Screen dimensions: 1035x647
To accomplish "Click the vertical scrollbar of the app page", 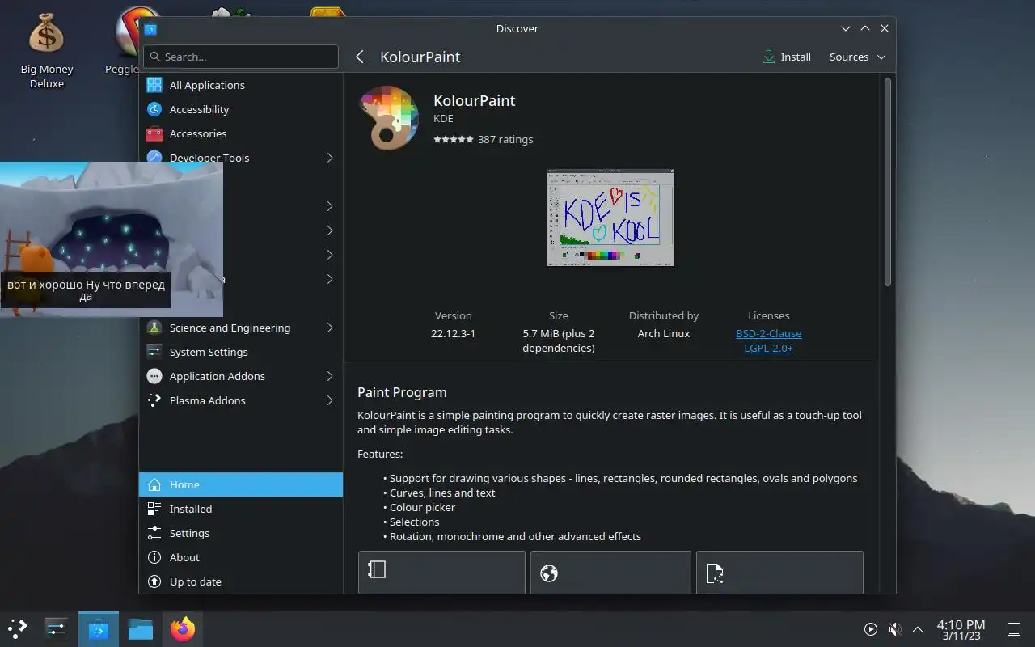I will tap(887, 182).
